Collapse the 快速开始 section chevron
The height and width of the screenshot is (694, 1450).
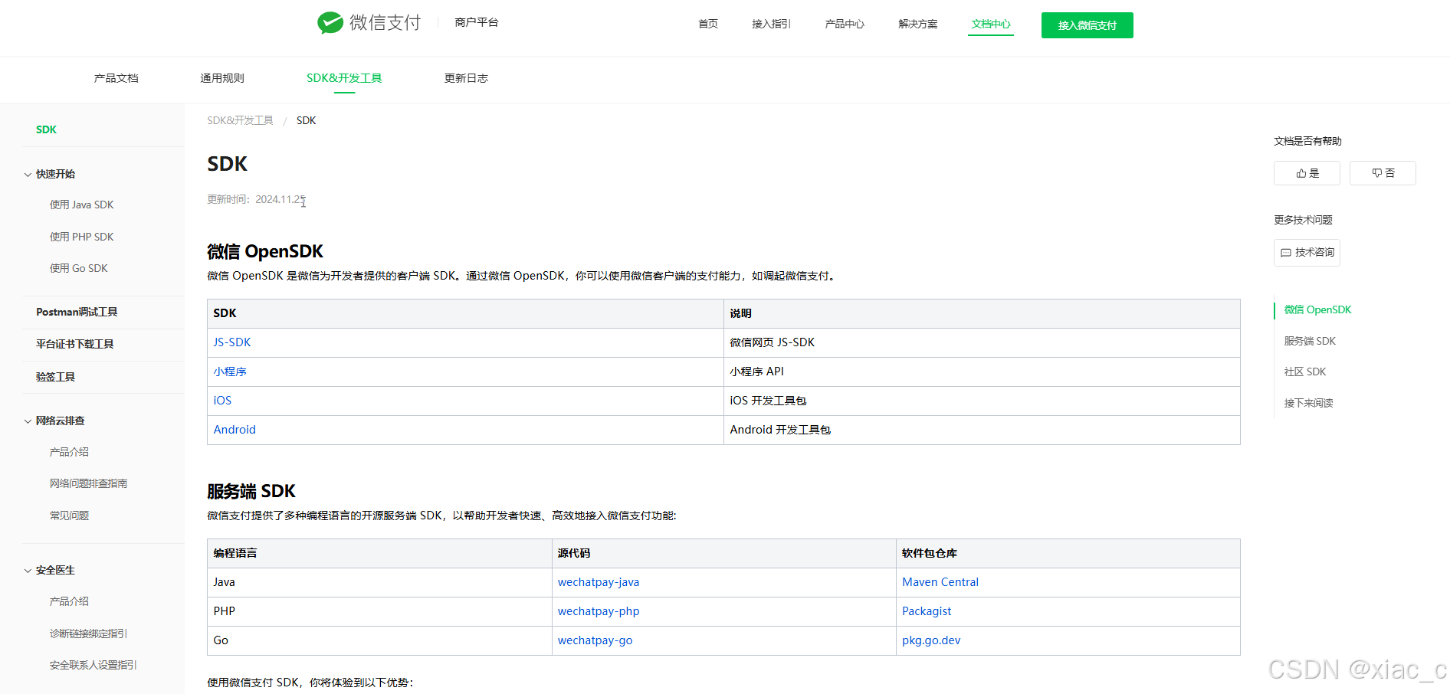click(x=28, y=175)
